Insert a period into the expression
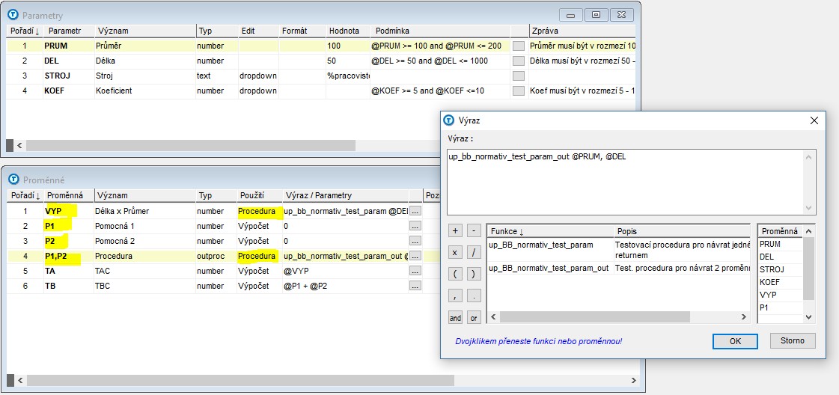Screen dimensions: 839x395 pos(474,296)
